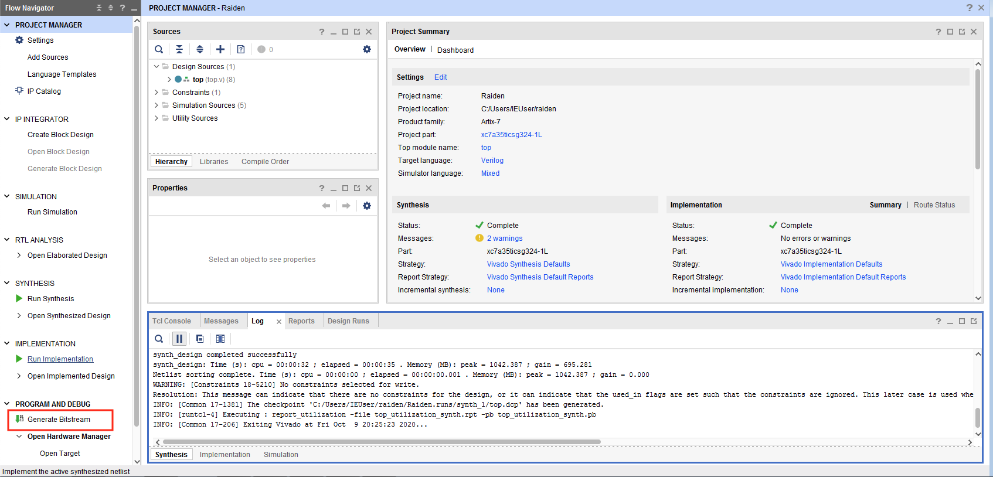Show Simulation log tab
This screenshot has height=477, width=993.
pos(281,455)
